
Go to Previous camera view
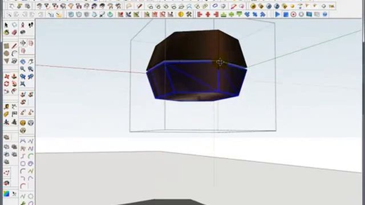[23, 76]
